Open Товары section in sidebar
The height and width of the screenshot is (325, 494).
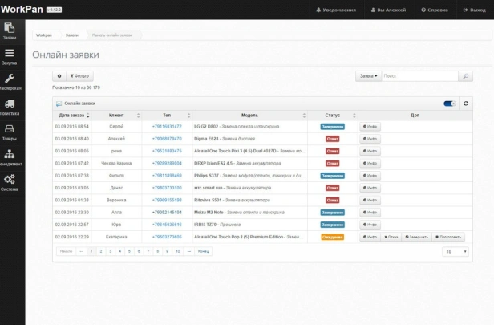coord(9,132)
